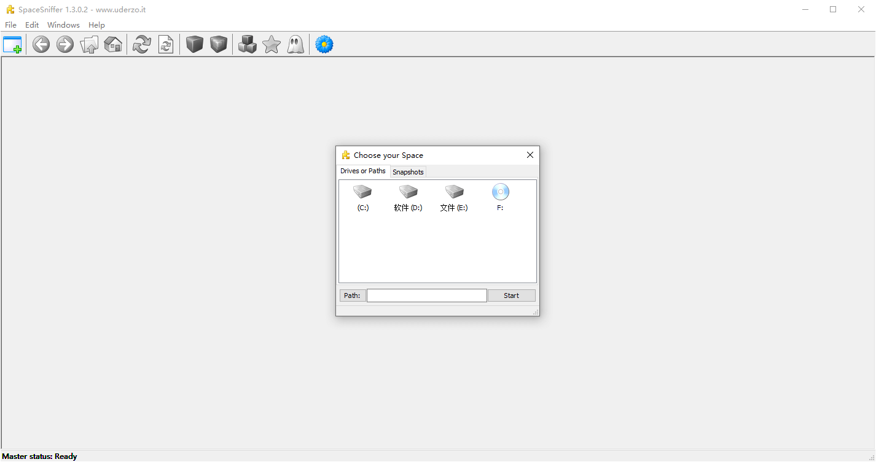Switch to the Snapshots tab
This screenshot has height=462, width=876.
tap(408, 172)
